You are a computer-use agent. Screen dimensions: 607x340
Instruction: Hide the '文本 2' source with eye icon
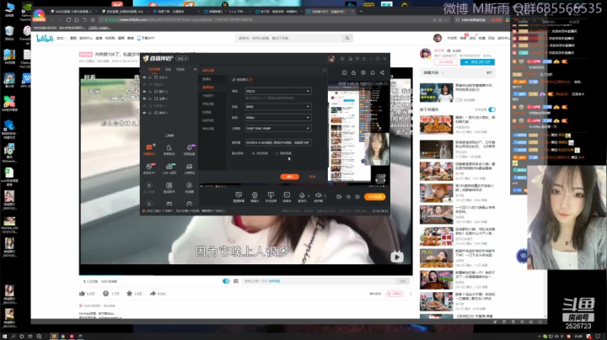145,77
